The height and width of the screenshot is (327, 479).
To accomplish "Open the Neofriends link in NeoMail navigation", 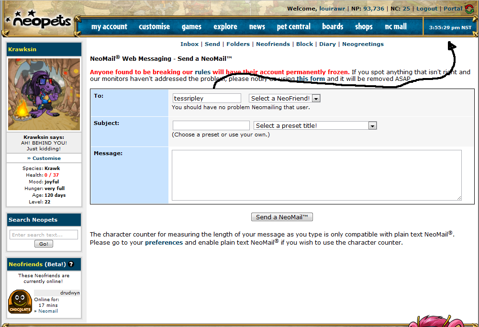I will [x=273, y=44].
